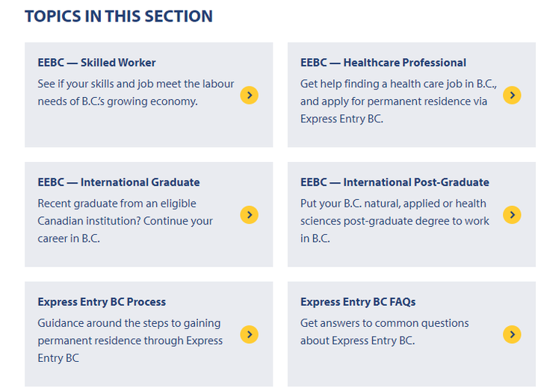Viewport: 538px width, 391px height.
Task: Open the EEBC — Skilled Worker title link
Action: pyautogui.click(x=96, y=63)
